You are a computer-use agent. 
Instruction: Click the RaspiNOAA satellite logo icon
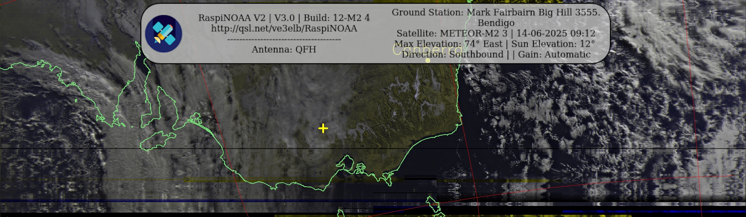tap(163, 33)
